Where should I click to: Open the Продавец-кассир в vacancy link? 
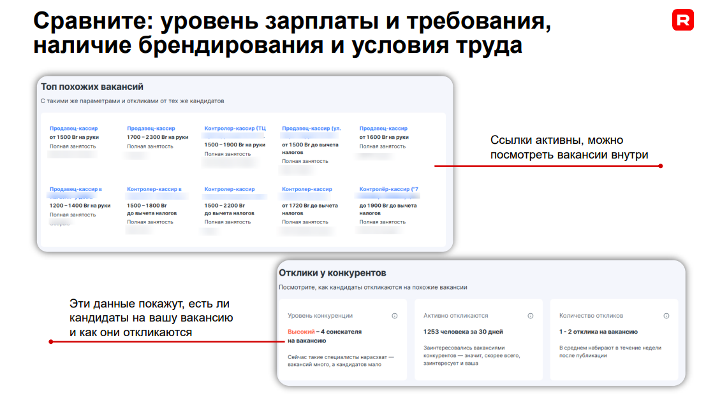(76, 189)
